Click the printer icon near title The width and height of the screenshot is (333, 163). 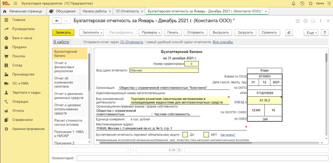pos(305,21)
